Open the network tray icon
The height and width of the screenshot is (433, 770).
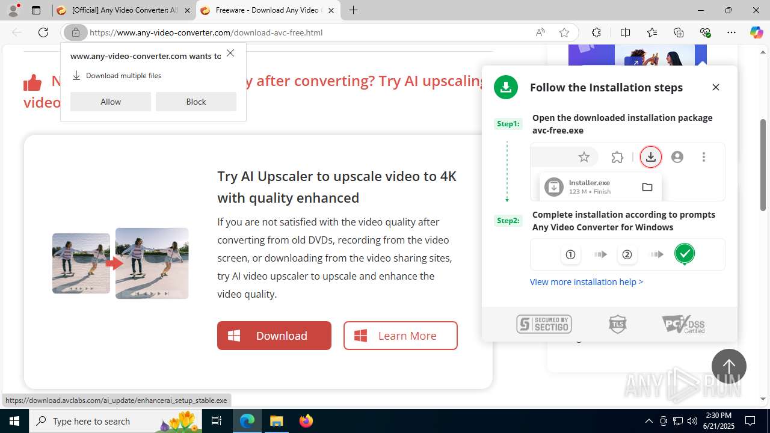coord(677,421)
